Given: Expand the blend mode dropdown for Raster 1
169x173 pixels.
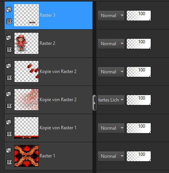Looking at the screenshot, I should tap(111, 156).
